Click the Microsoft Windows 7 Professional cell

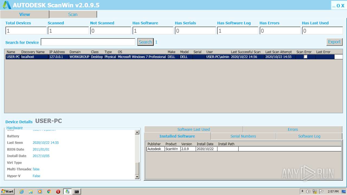(142, 57)
